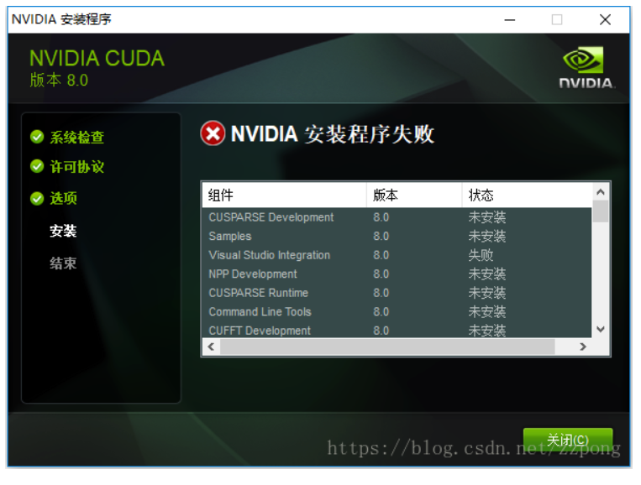Click the 8.0 version of NPP Development
The height and width of the screenshot is (485, 641).
(381, 274)
